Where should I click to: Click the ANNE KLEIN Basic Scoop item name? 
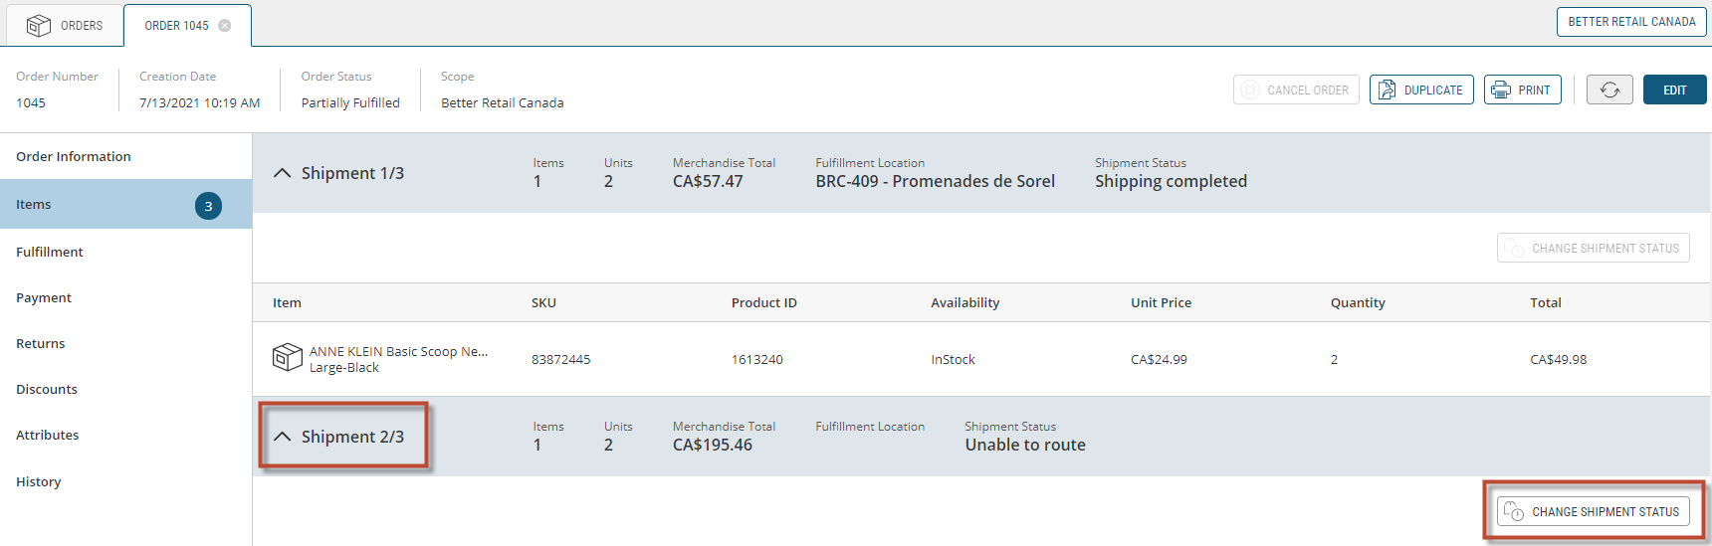[398, 351]
